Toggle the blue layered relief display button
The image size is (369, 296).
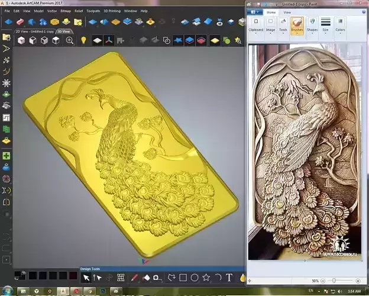(189, 40)
